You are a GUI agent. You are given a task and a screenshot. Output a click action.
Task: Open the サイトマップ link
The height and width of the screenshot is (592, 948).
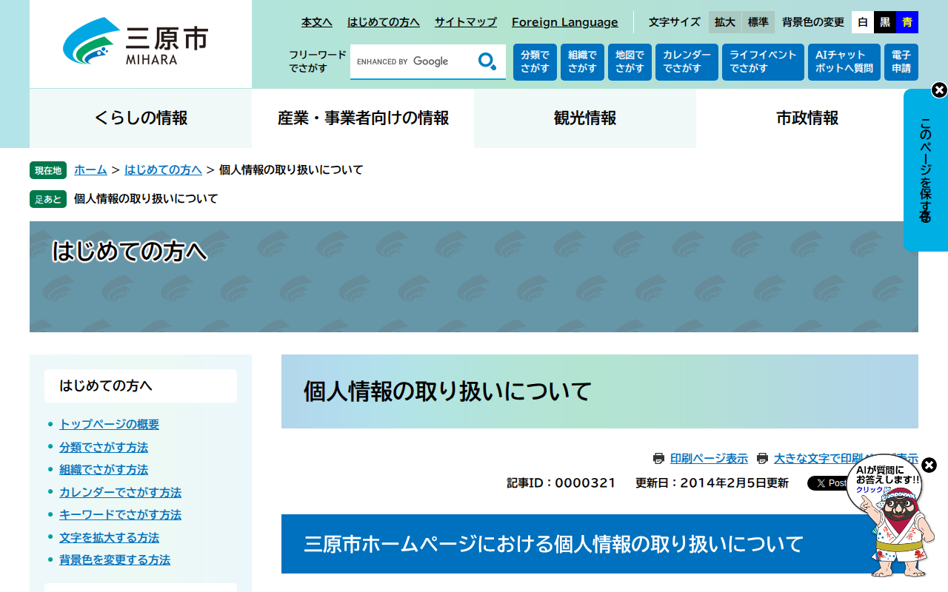click(x=466, y=22)
